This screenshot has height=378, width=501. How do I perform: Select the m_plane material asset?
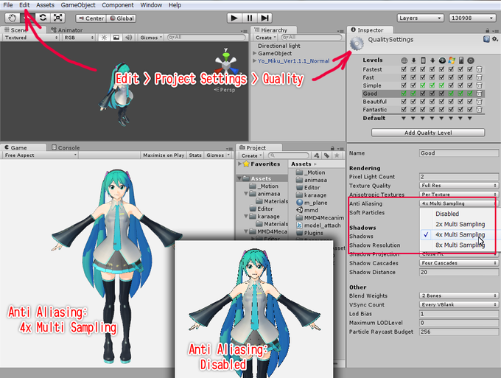pos(312,202)
